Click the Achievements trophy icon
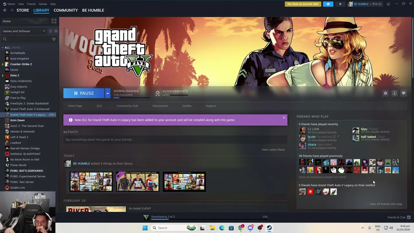This screenshot has width=414, height=233. [158, 93]
